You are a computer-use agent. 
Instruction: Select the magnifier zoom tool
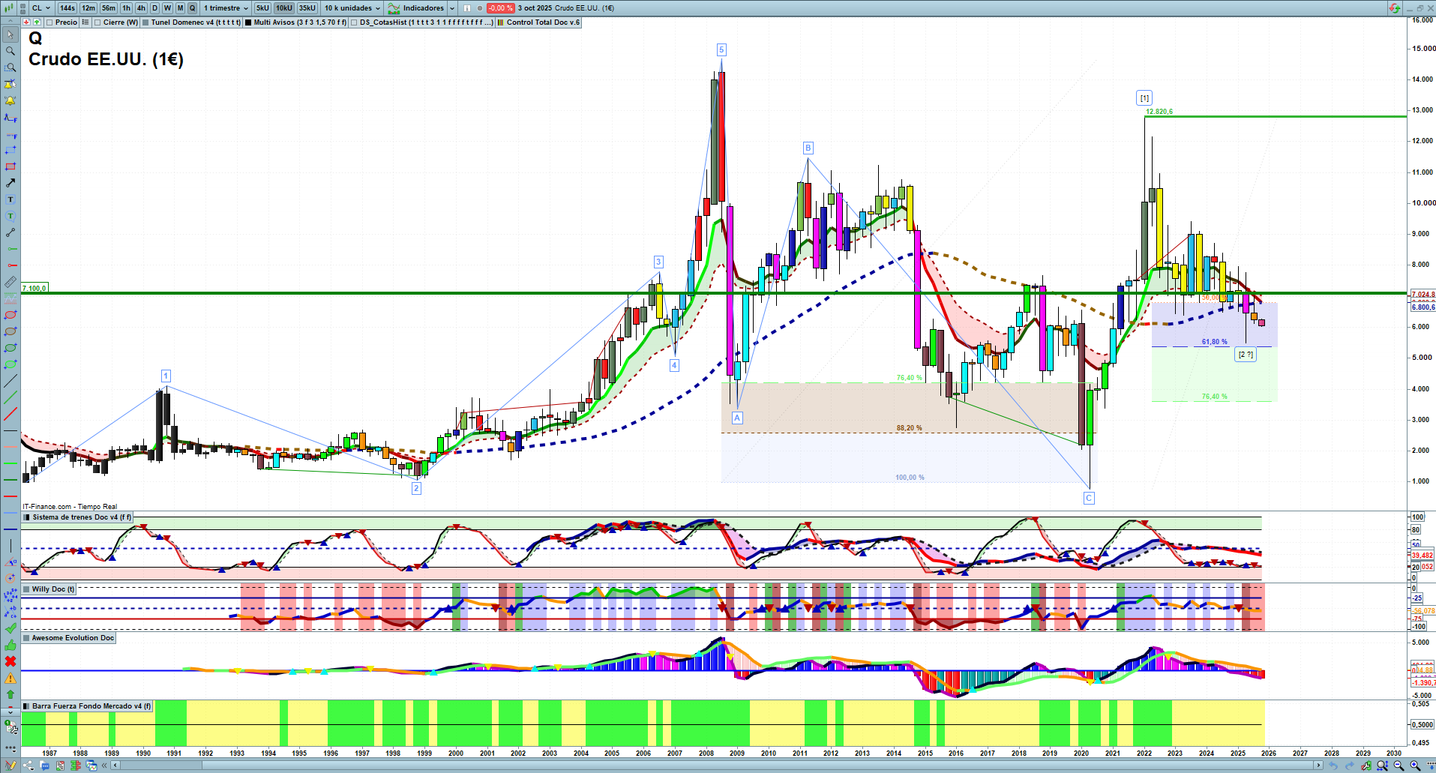(10, 51)
